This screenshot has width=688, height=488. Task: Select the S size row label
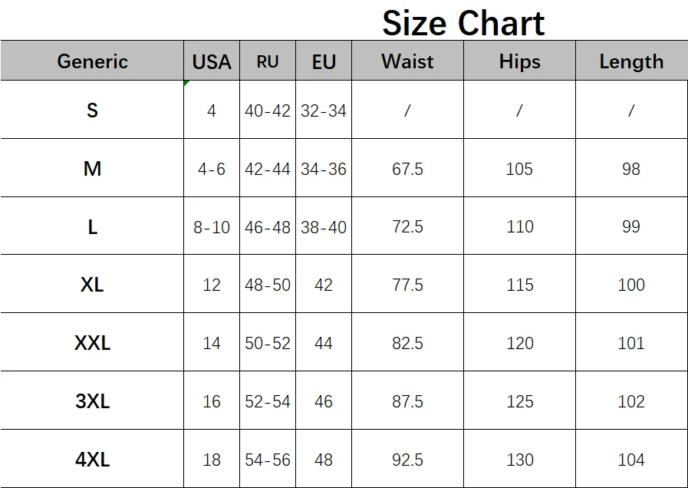pyautogui.click(x=92, y=110)
